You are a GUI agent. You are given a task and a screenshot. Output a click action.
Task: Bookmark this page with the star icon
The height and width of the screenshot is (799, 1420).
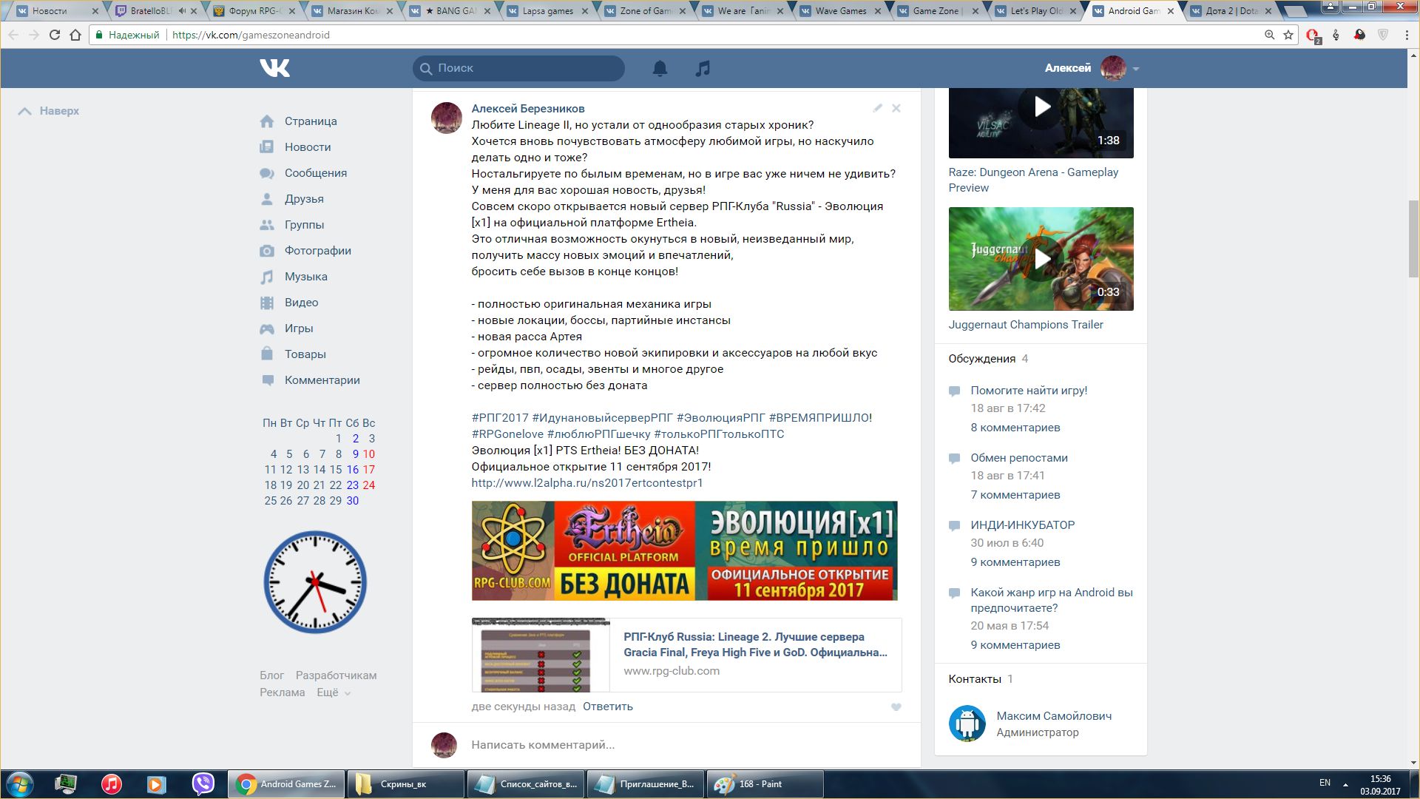(1288, 35)
